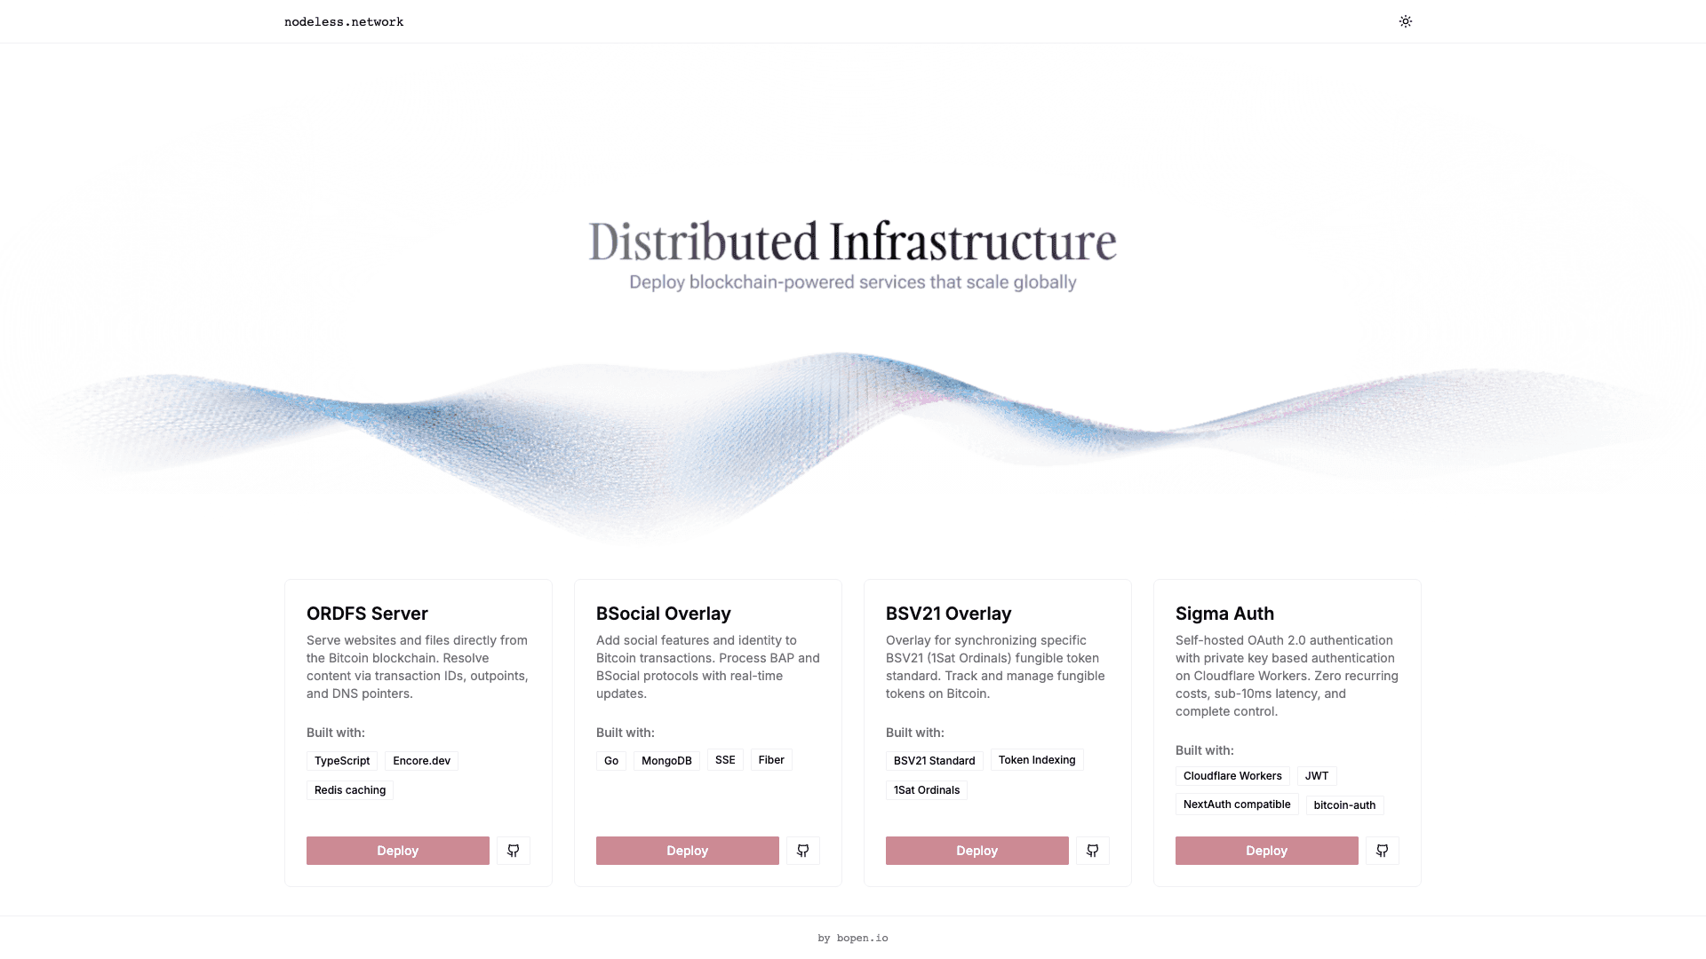Viewport: 1706px width, 959px height.
Task: Click the Encore.dev technology tag
Action: click(421, 760)
